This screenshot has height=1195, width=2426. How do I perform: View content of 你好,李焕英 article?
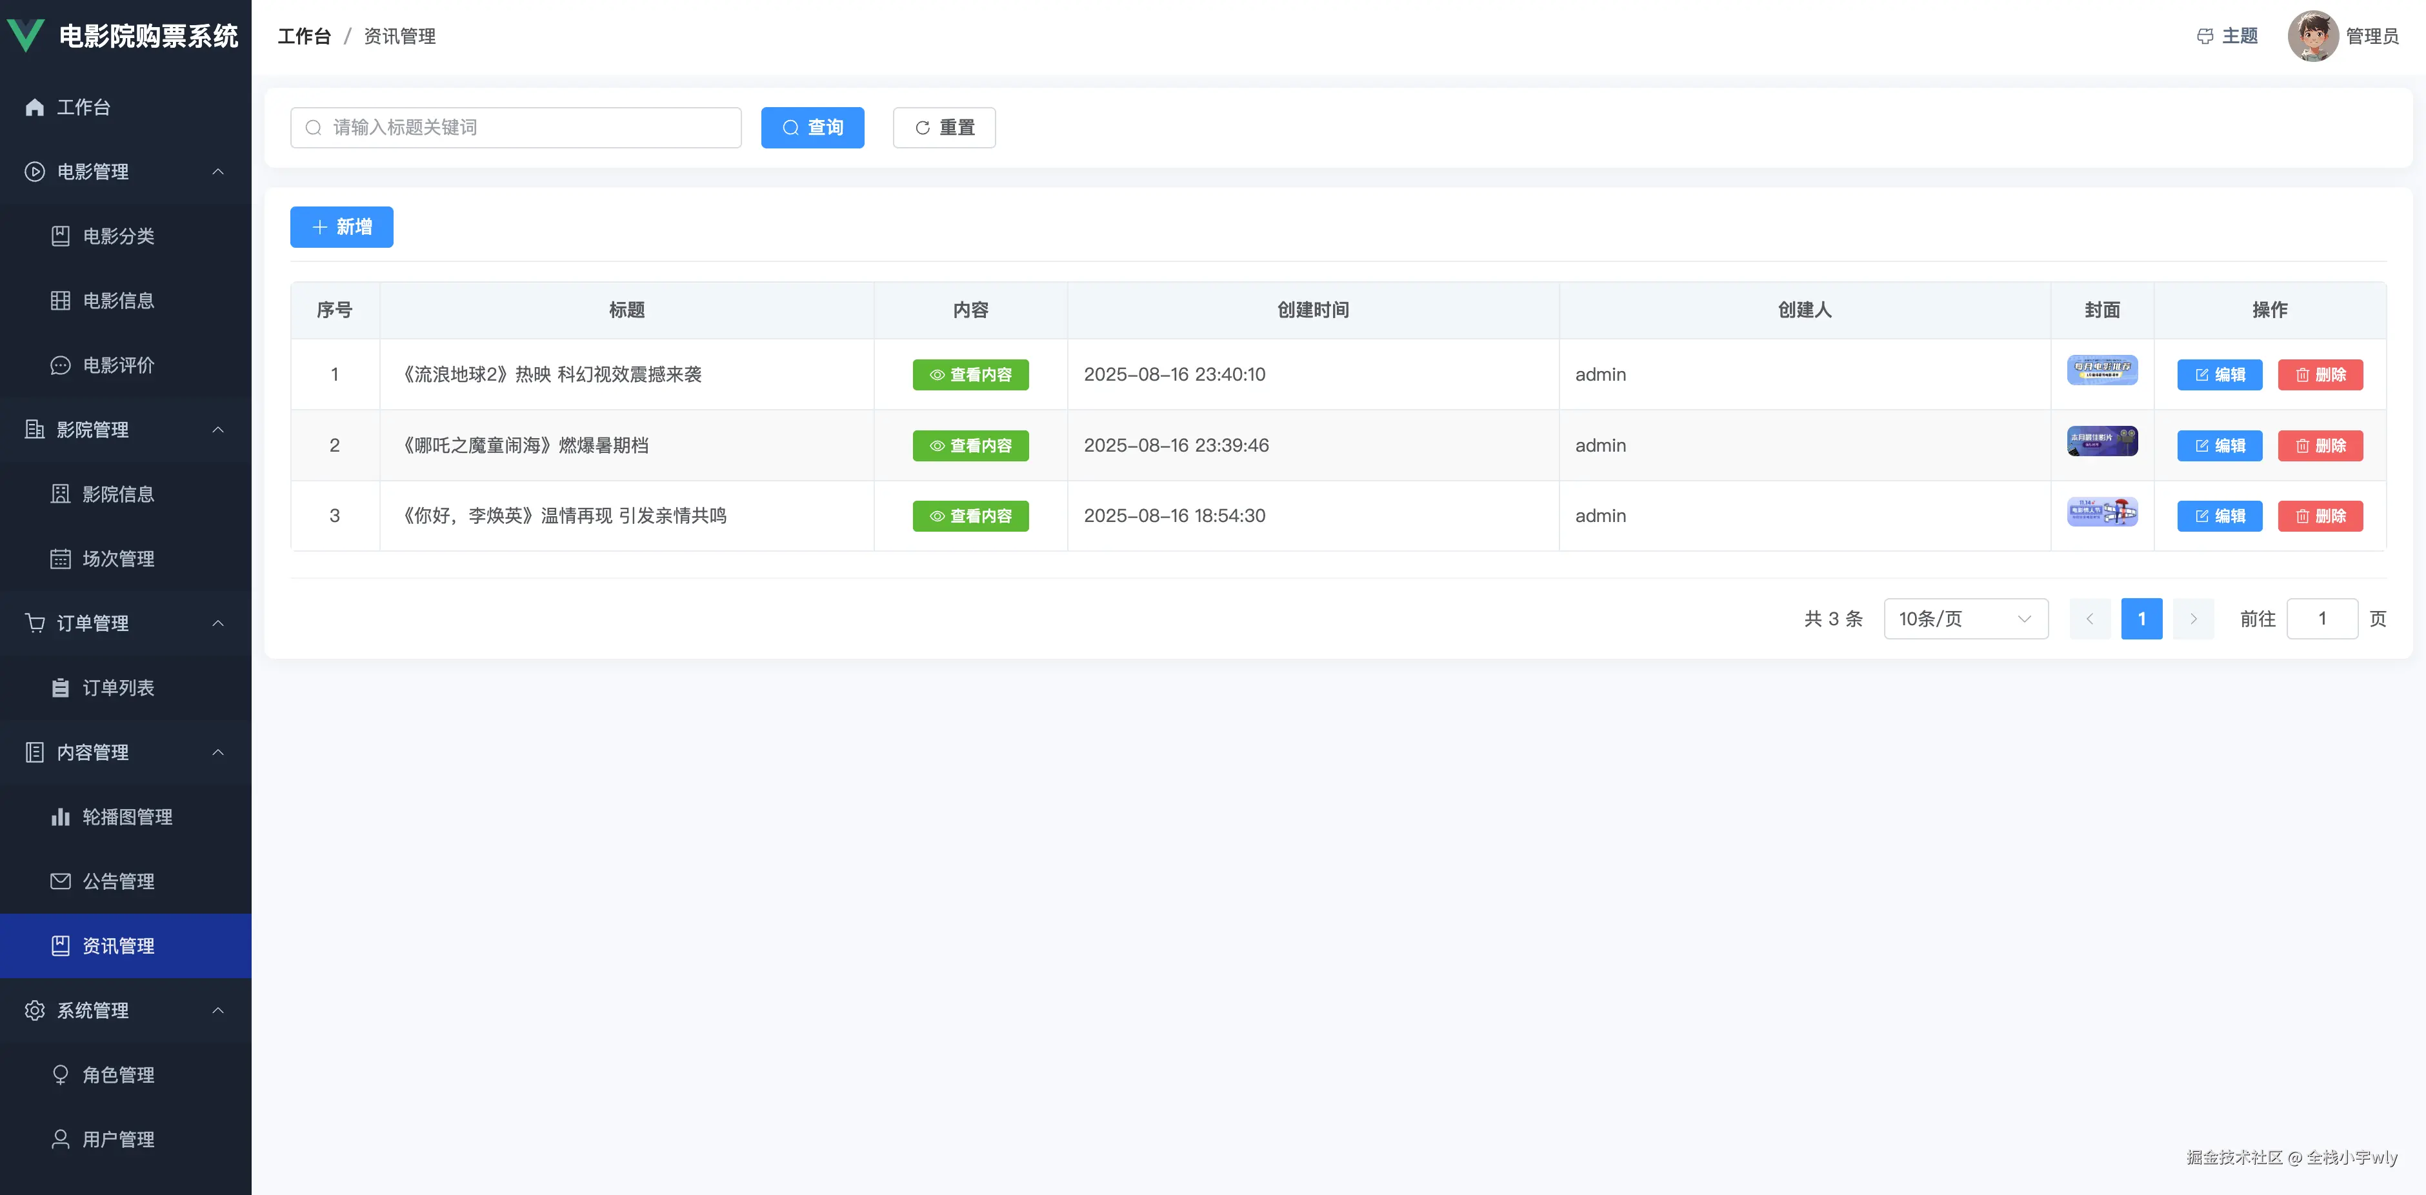tap(970, 516)
